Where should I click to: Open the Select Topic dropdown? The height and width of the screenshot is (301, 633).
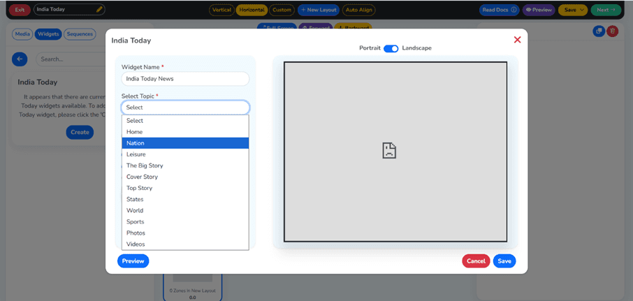(x=185, y=108)
